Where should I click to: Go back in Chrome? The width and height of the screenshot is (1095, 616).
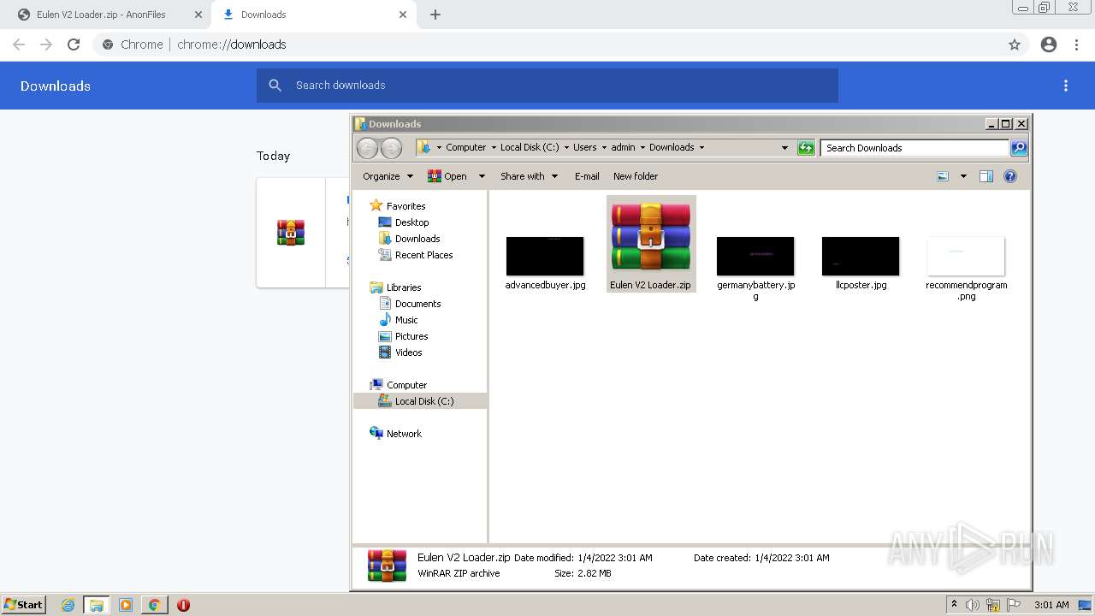tap(19, 44)
